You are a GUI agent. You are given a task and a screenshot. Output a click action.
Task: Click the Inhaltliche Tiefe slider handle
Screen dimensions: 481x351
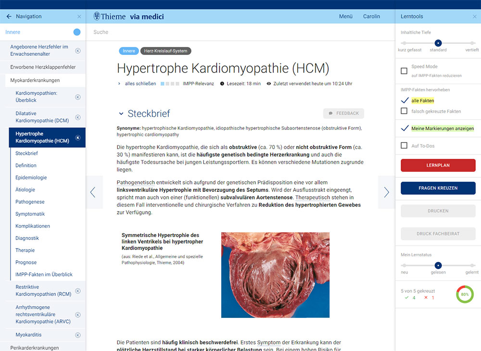(438, 43)
